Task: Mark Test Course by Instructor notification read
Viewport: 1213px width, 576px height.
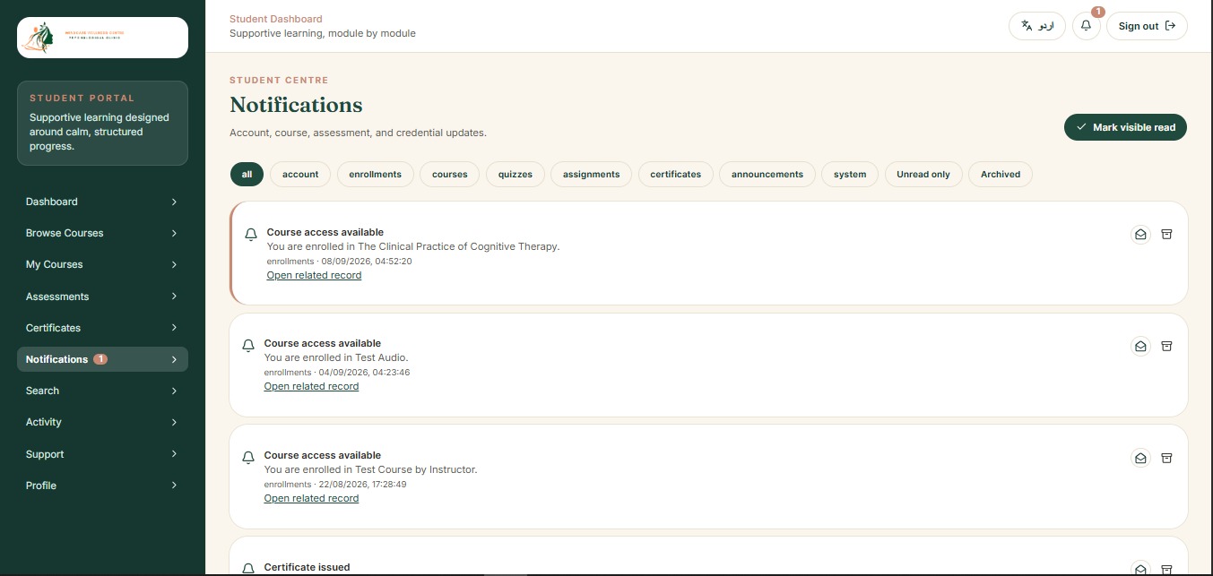Action: [x=1140, y=458]
